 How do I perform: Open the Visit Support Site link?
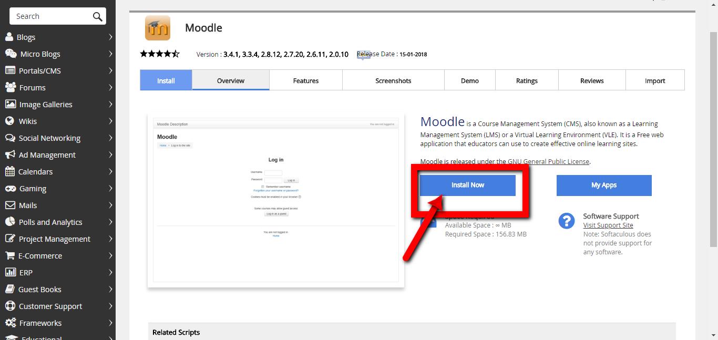(608, 225)
